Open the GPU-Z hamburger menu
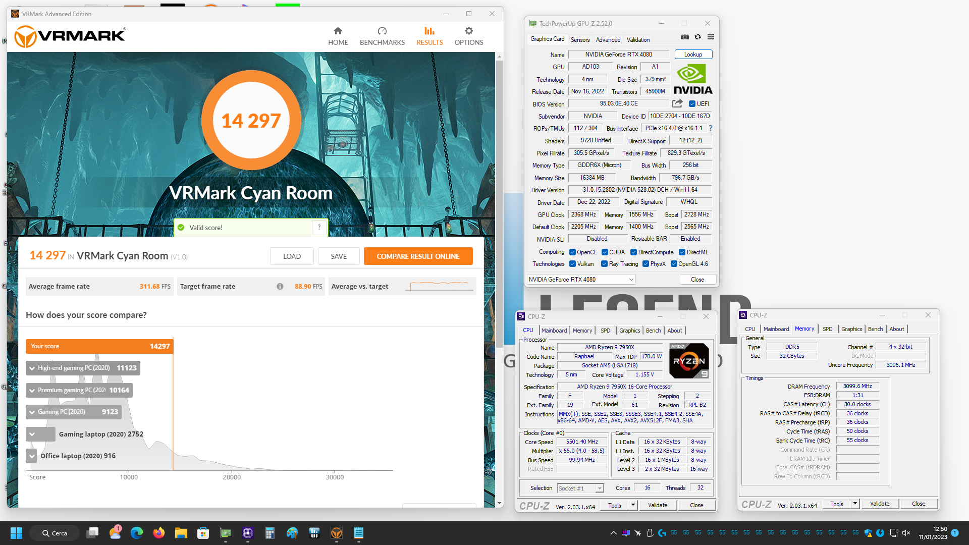969x545 pixels. click(711, 37)
